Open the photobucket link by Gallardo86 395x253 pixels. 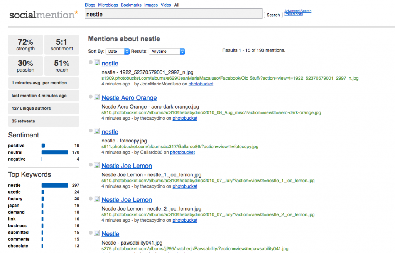pyautogui.click(x=182, y=152)
